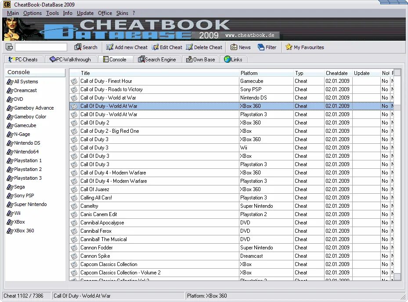This screenshot has width=408, height=302.
Task: Click the icon left of search field
Action: tap(9, 47)
